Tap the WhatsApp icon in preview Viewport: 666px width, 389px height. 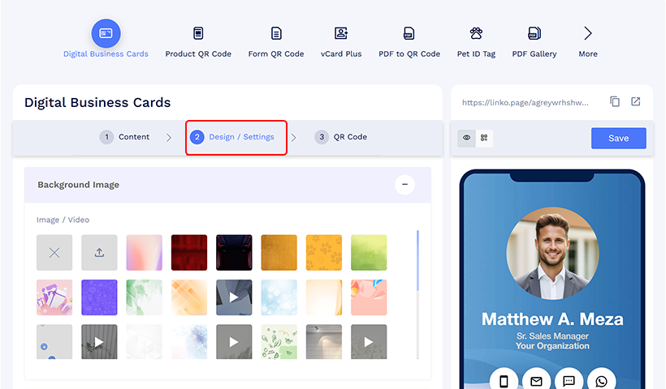[x=602, y=381]
